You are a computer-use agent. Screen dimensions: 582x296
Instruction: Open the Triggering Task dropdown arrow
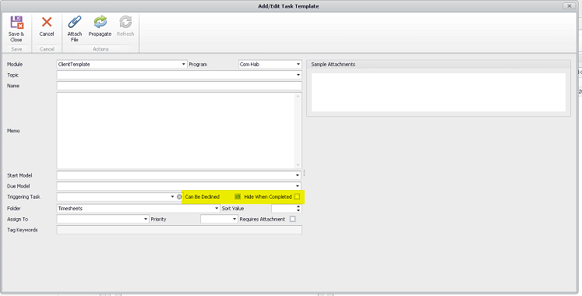(172, 196)
